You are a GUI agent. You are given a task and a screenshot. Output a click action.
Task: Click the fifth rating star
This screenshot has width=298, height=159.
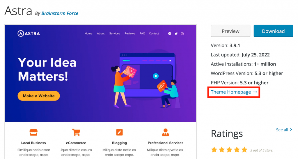[x=244, y=150]
